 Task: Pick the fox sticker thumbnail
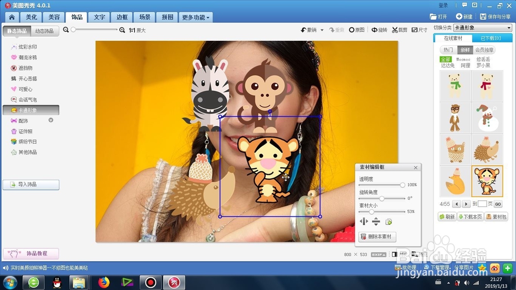456,181
